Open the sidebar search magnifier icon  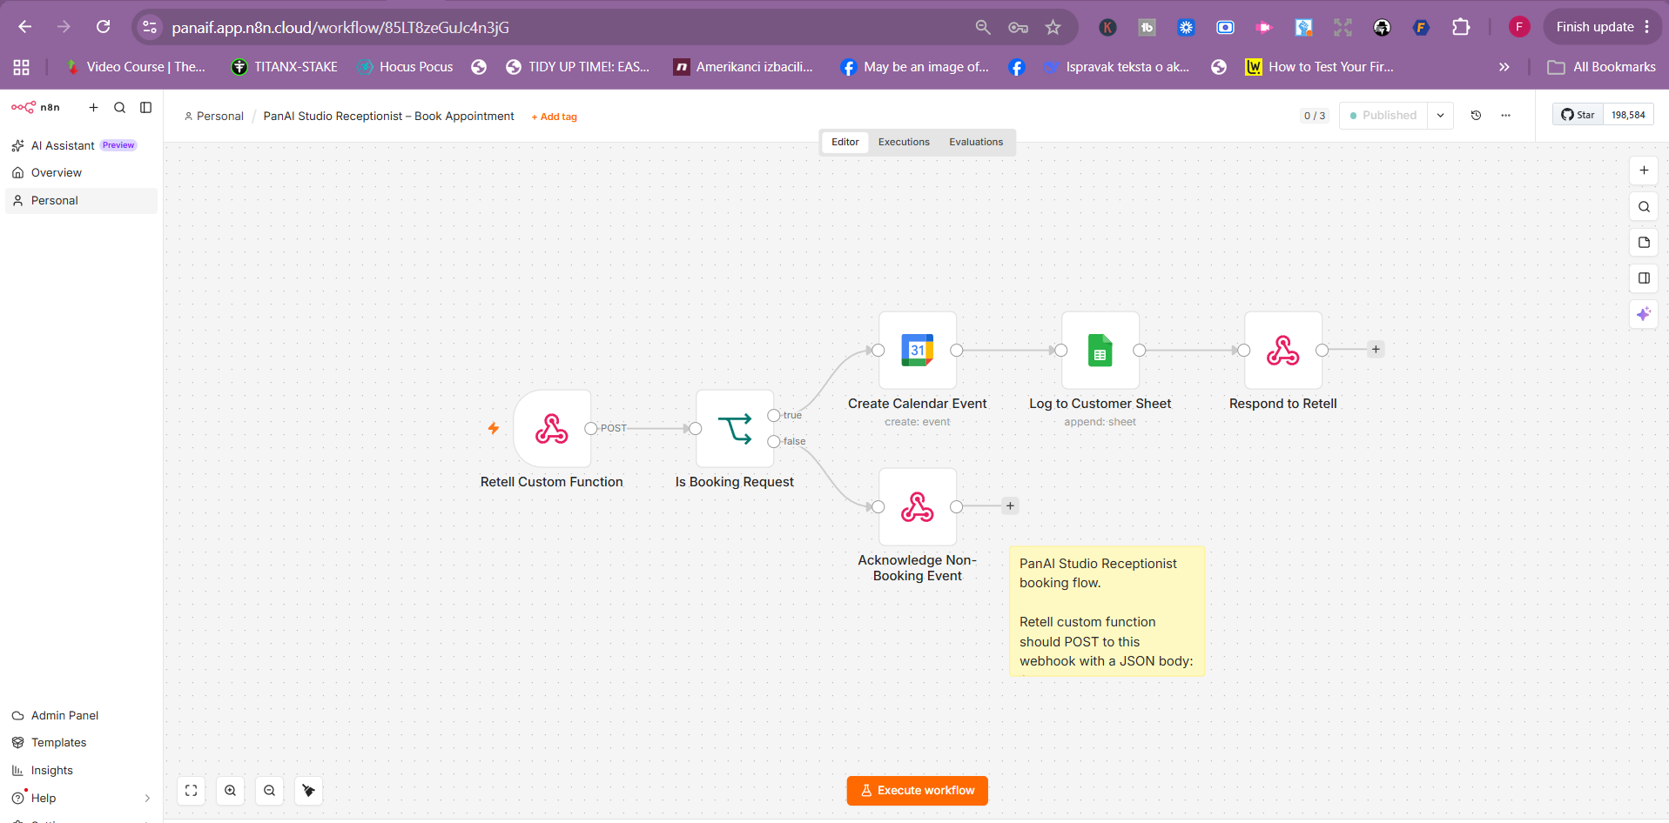[x=119, y=107]
